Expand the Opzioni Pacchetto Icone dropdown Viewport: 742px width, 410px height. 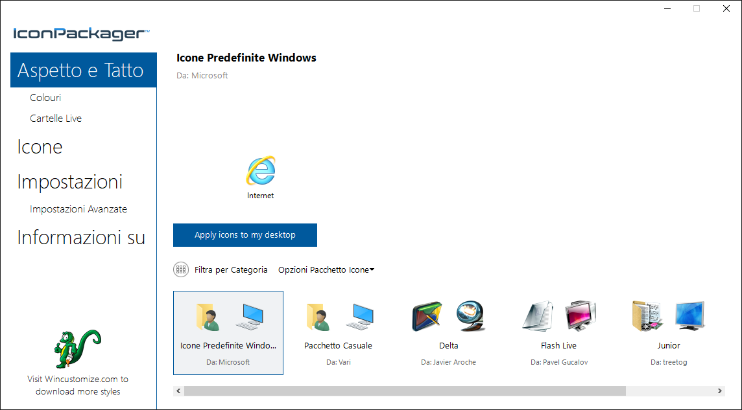[x=326, y=269]
